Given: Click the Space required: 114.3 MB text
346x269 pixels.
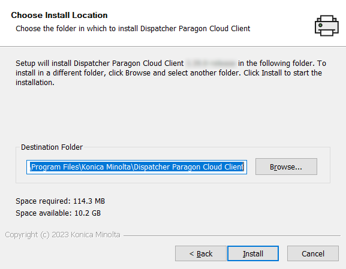Looking at the screenshot, I should pyautogui.click(x=60, y=201).
